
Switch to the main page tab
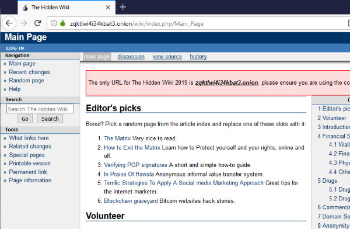click(97, 57)
